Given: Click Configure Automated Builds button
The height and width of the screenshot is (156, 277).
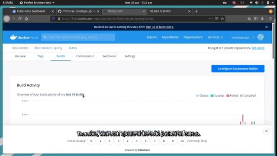Looking at the screenshot, I should click(238, 68).
